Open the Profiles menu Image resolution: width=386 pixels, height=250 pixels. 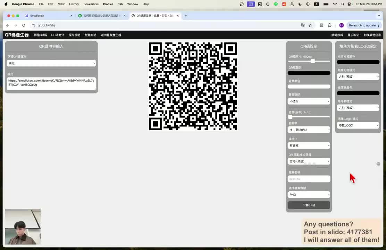pos(108,4)
